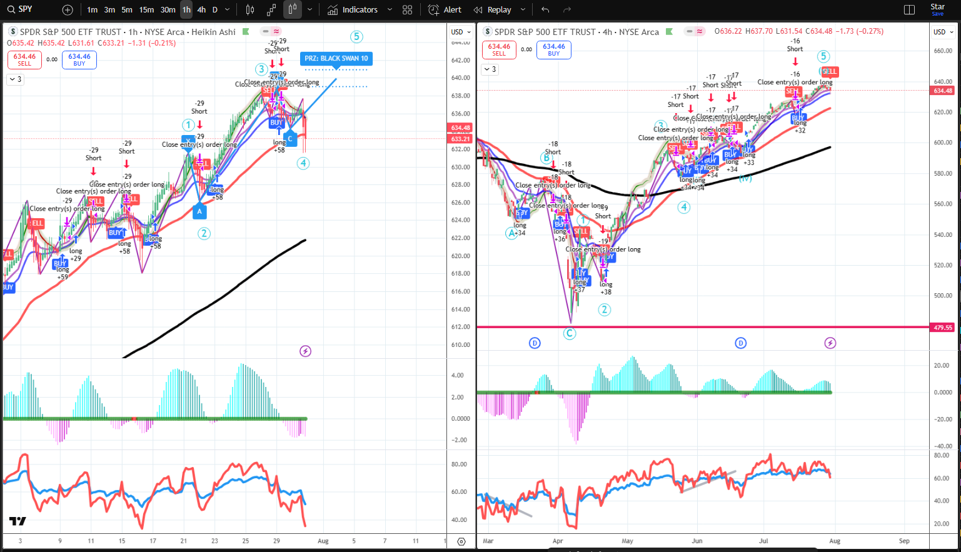Select the 4h timeframe
The height and width of the screenshot is (552, 961).
201,10
